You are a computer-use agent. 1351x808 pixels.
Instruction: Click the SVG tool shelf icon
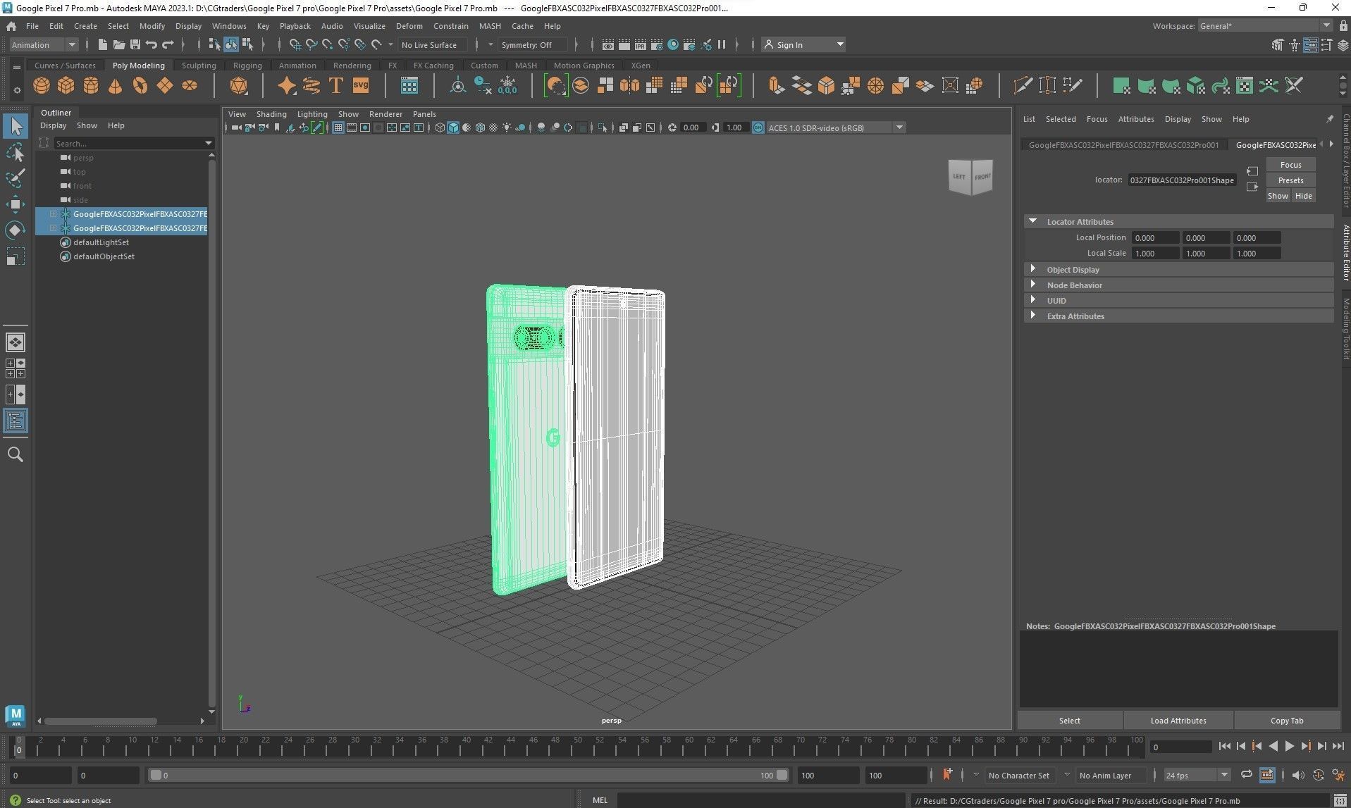361,86
